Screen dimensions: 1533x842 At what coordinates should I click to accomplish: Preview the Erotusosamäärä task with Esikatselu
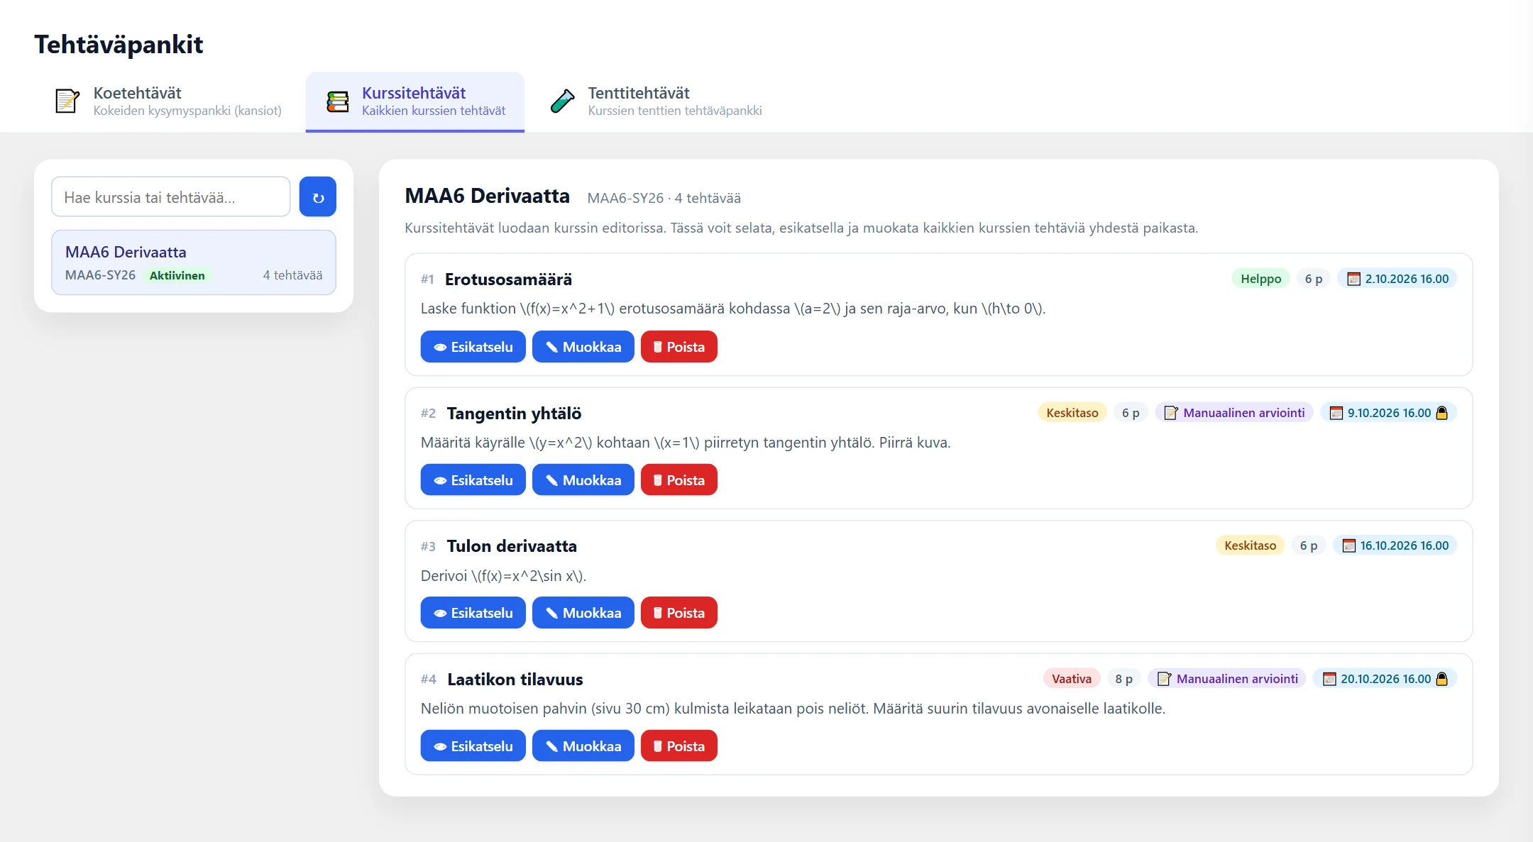coord(473,347)
